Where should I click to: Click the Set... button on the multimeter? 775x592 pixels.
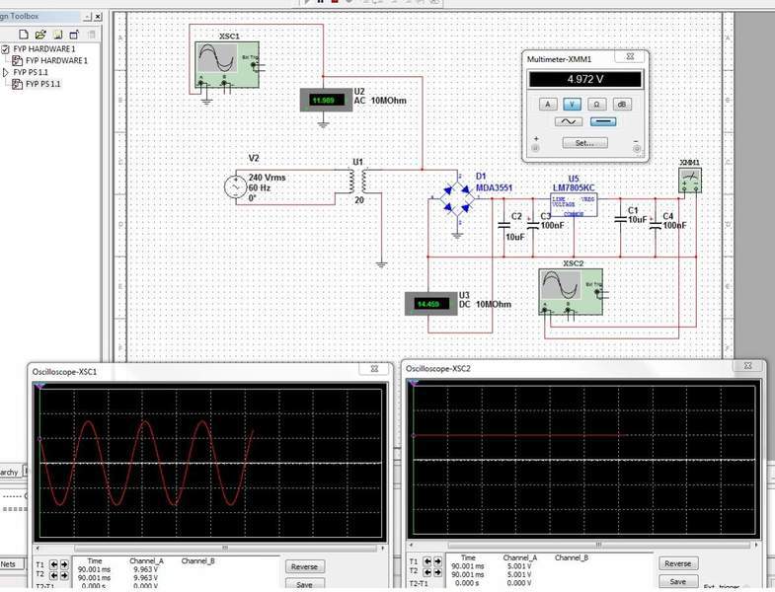(584, 143)
